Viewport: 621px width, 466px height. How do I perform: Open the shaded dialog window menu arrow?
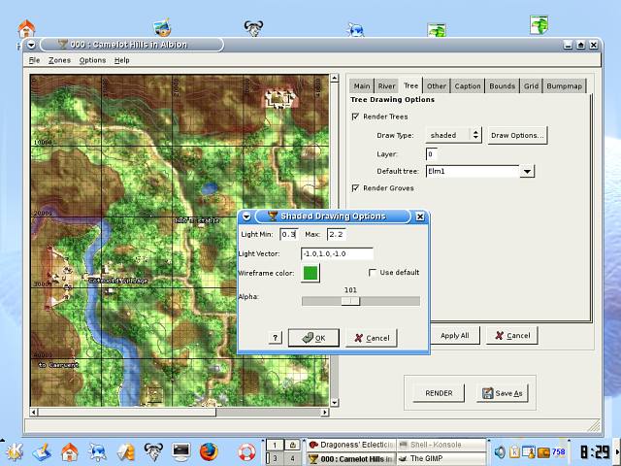point(246,216)
